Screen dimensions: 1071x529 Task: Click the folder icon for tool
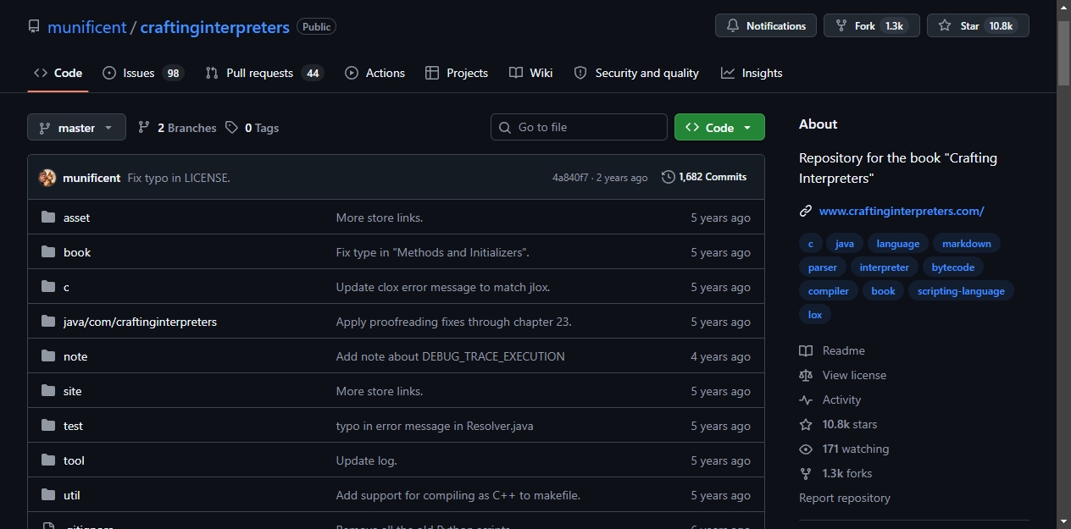point(48,460)
